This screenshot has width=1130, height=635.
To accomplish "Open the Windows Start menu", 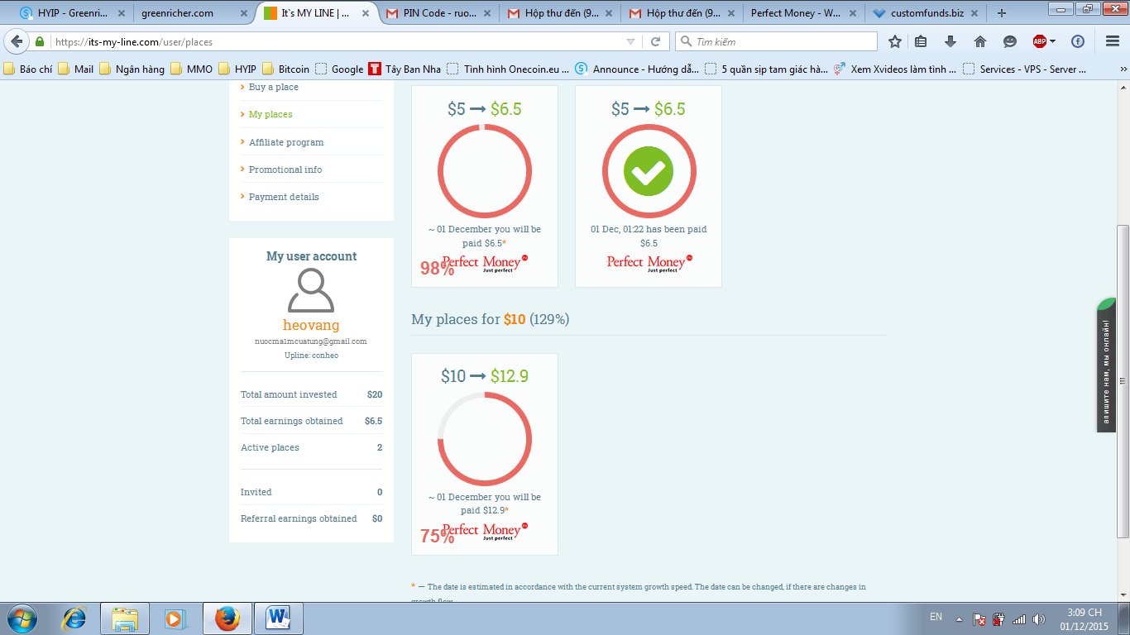I will pyautogui.click(x=22, y=618).
